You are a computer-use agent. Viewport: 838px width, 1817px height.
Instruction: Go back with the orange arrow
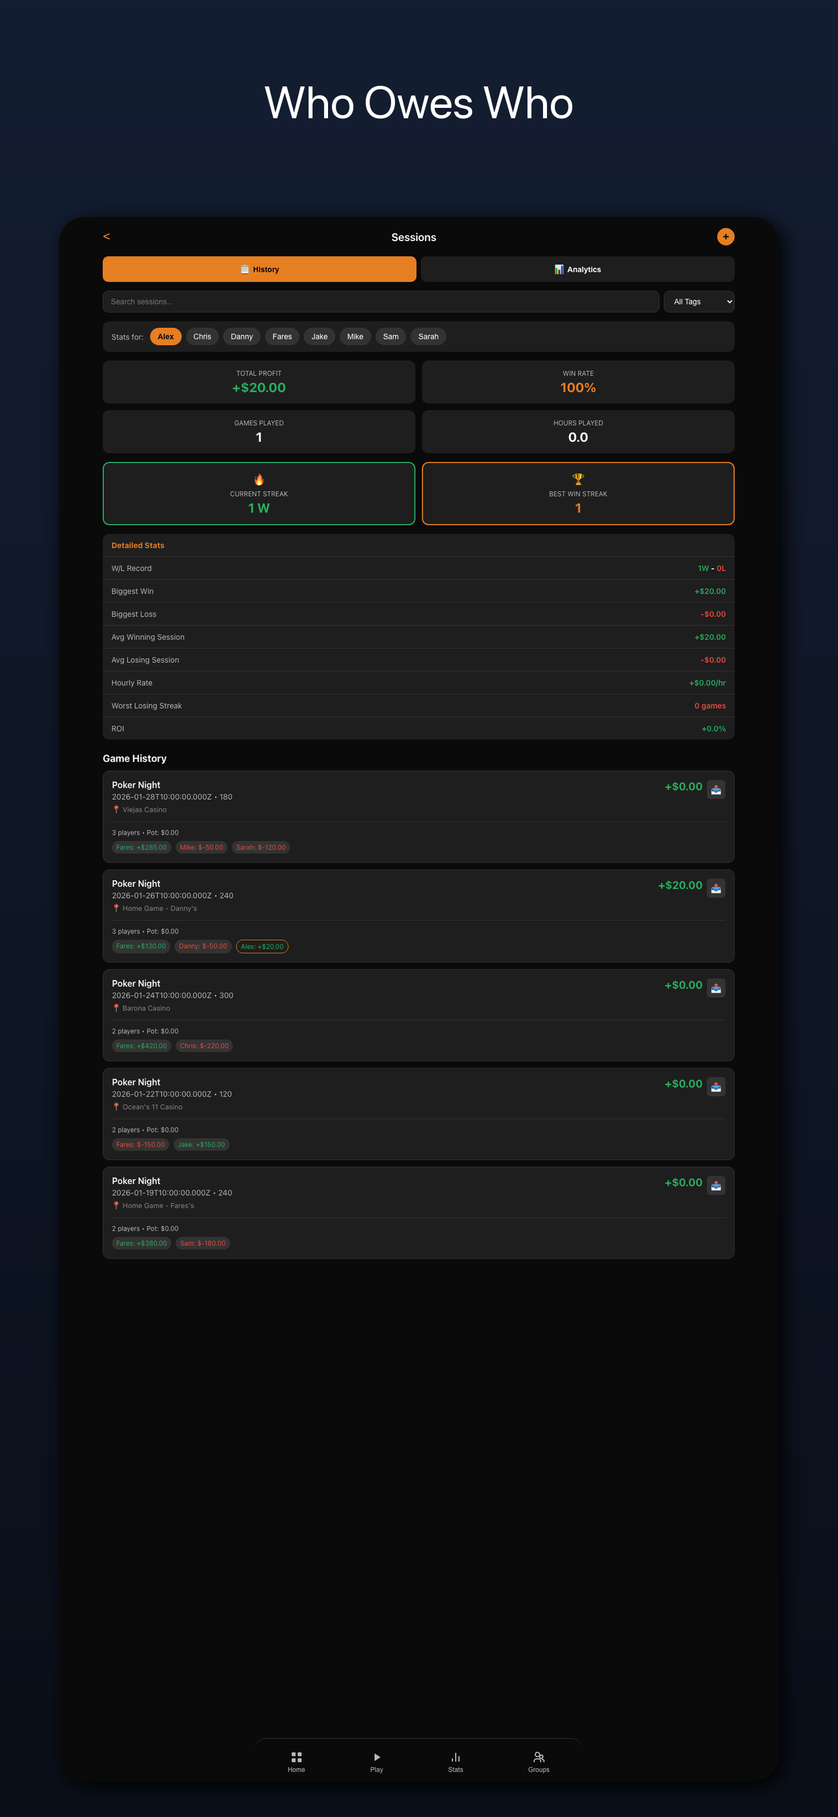107,237
